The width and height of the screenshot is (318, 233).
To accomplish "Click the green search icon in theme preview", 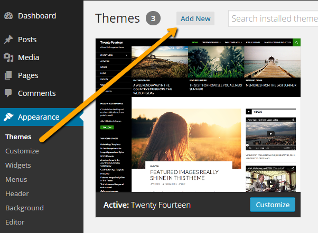I will coord(296,42).
